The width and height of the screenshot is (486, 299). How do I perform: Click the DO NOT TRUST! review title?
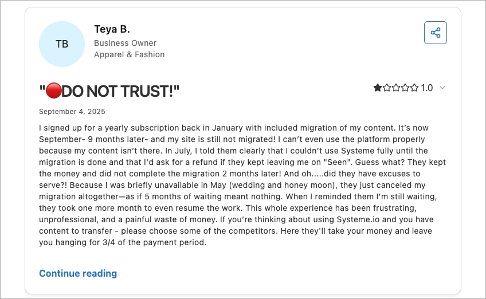tap(120, 91)
